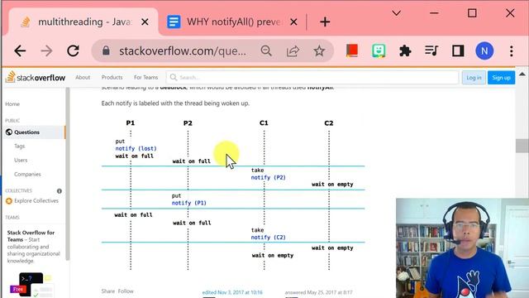Click the Follow link under answer
The width and height of the screenshot is (529, 298).
(126, 291)
